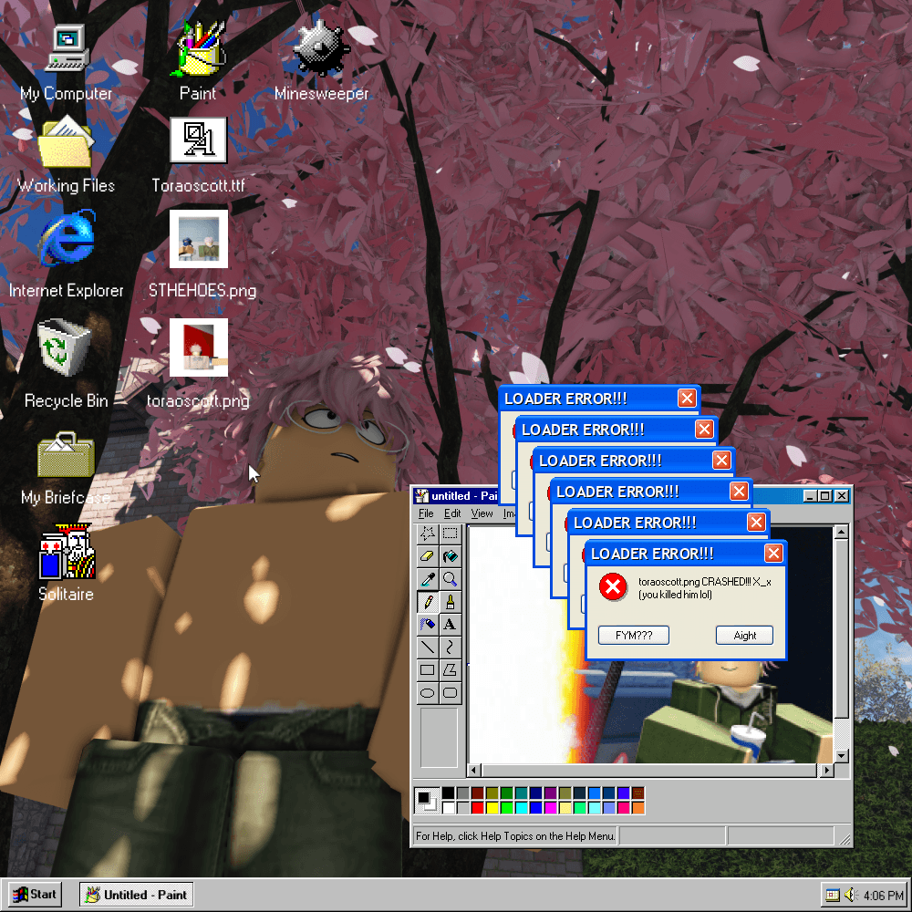Choose the maroon dark red palette swatch
The height and width of the screenshot is (912, 912).
pos(478,793)
